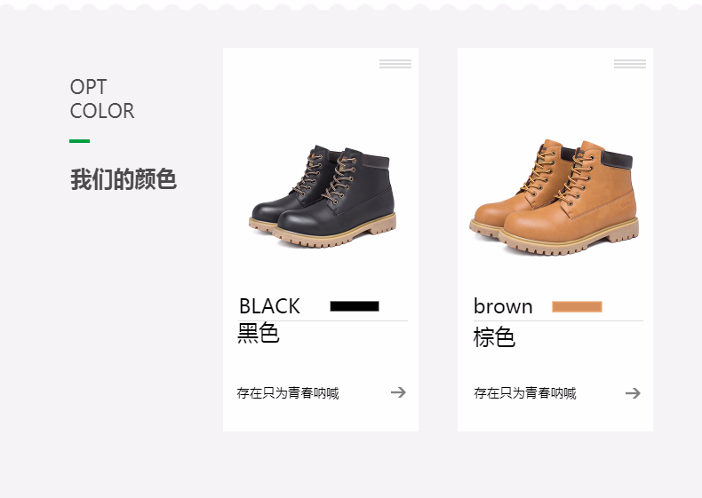Screen dimensions: 702x498
Task: Select the black color swatch
Action: pyautogui.click(x=355, y=306)
